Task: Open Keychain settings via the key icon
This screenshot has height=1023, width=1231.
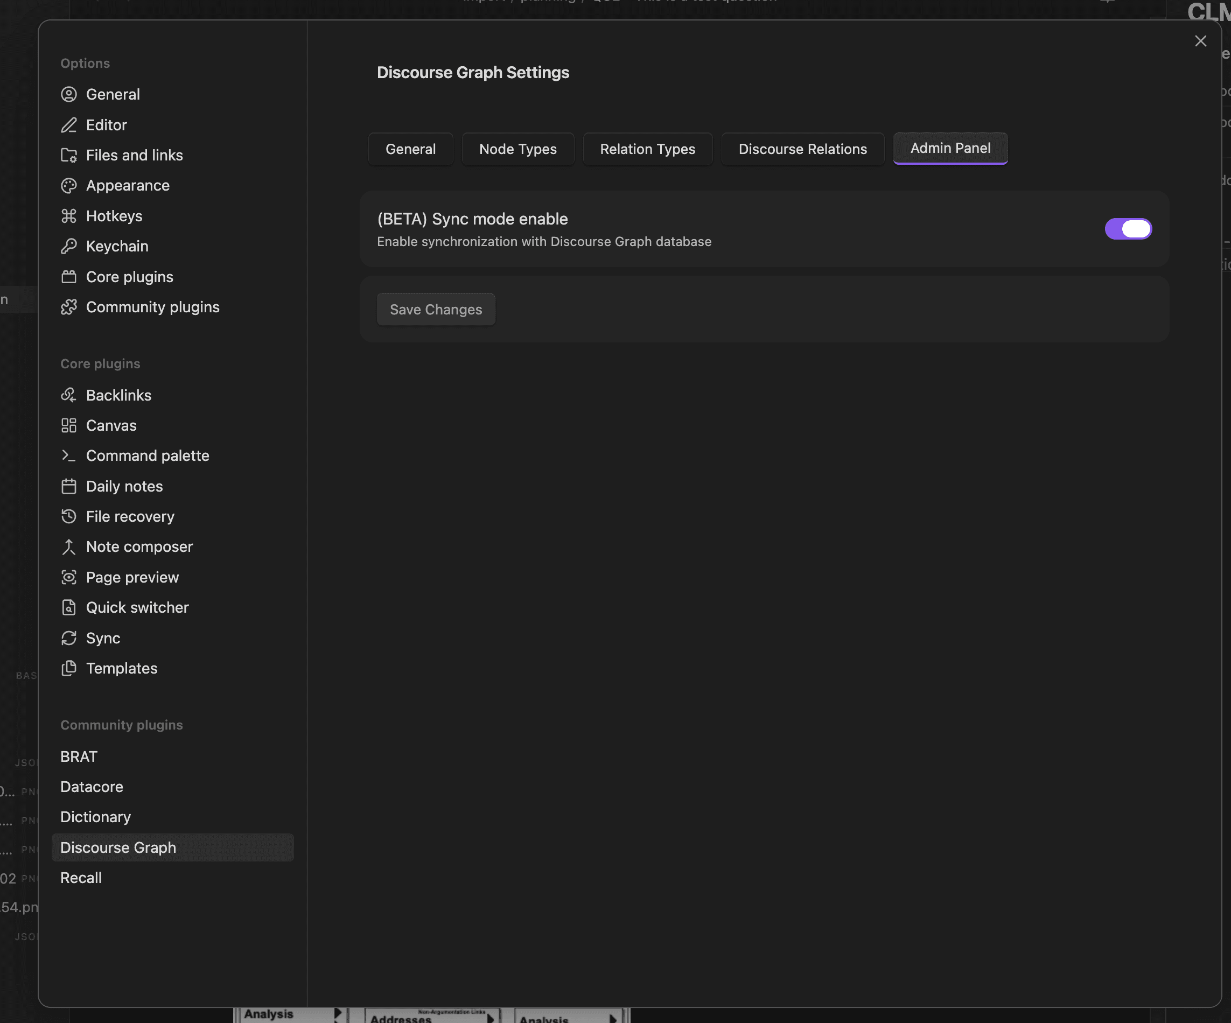Action: point(69,246)
